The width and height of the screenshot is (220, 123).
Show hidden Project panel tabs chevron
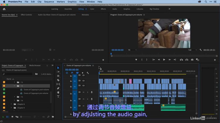coord(53,65)
